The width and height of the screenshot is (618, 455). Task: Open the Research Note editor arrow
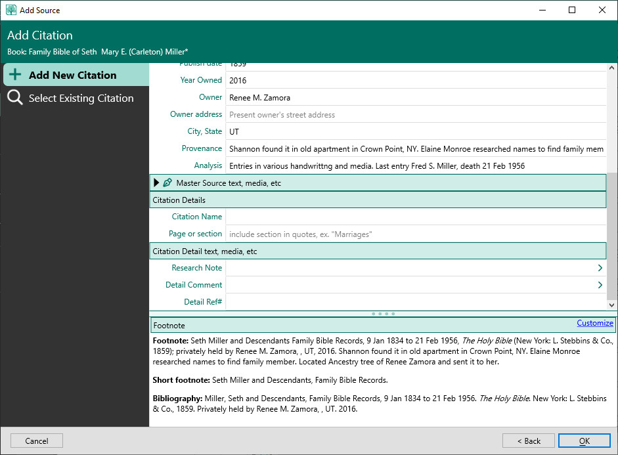(600, 268)
